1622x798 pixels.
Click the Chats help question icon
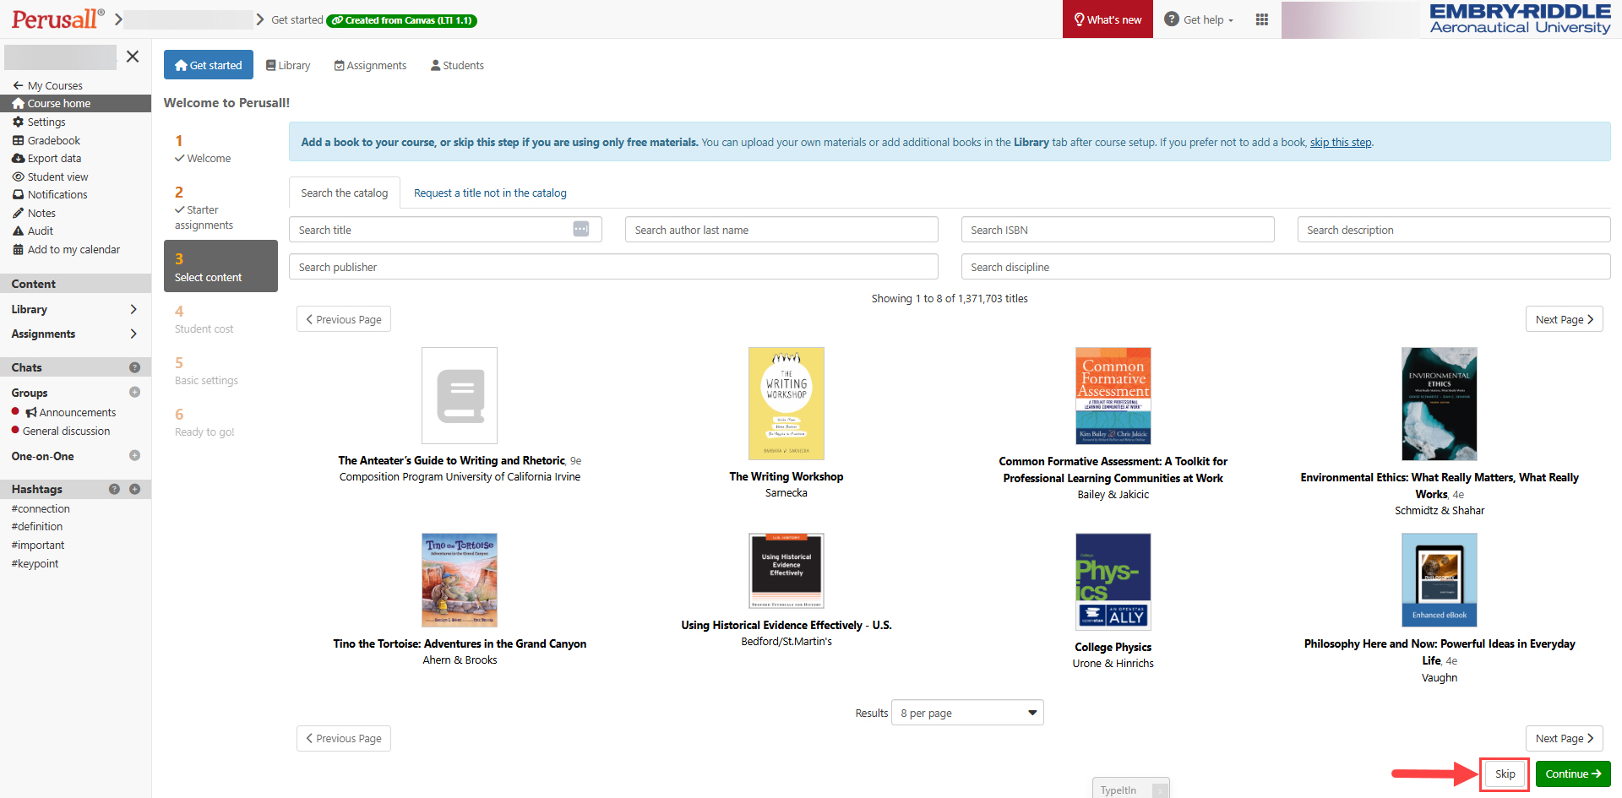click(x=134, y=367)
